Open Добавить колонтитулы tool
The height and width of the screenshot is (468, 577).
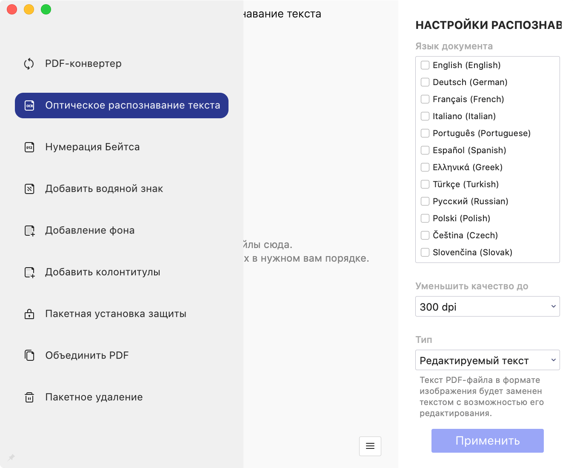(122, 272)
